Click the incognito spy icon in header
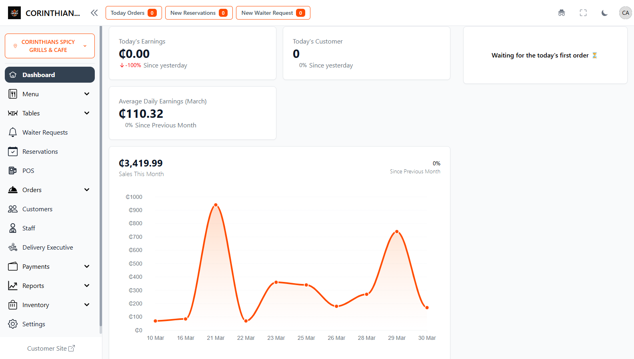634x359 pixels. click(562, 13)
